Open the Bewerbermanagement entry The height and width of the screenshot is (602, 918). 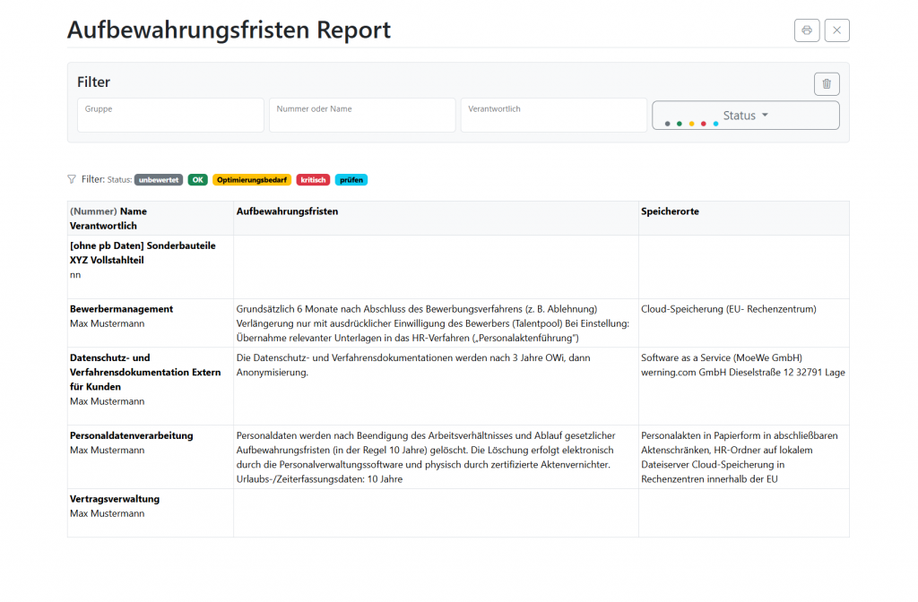(x=121, y=309)
